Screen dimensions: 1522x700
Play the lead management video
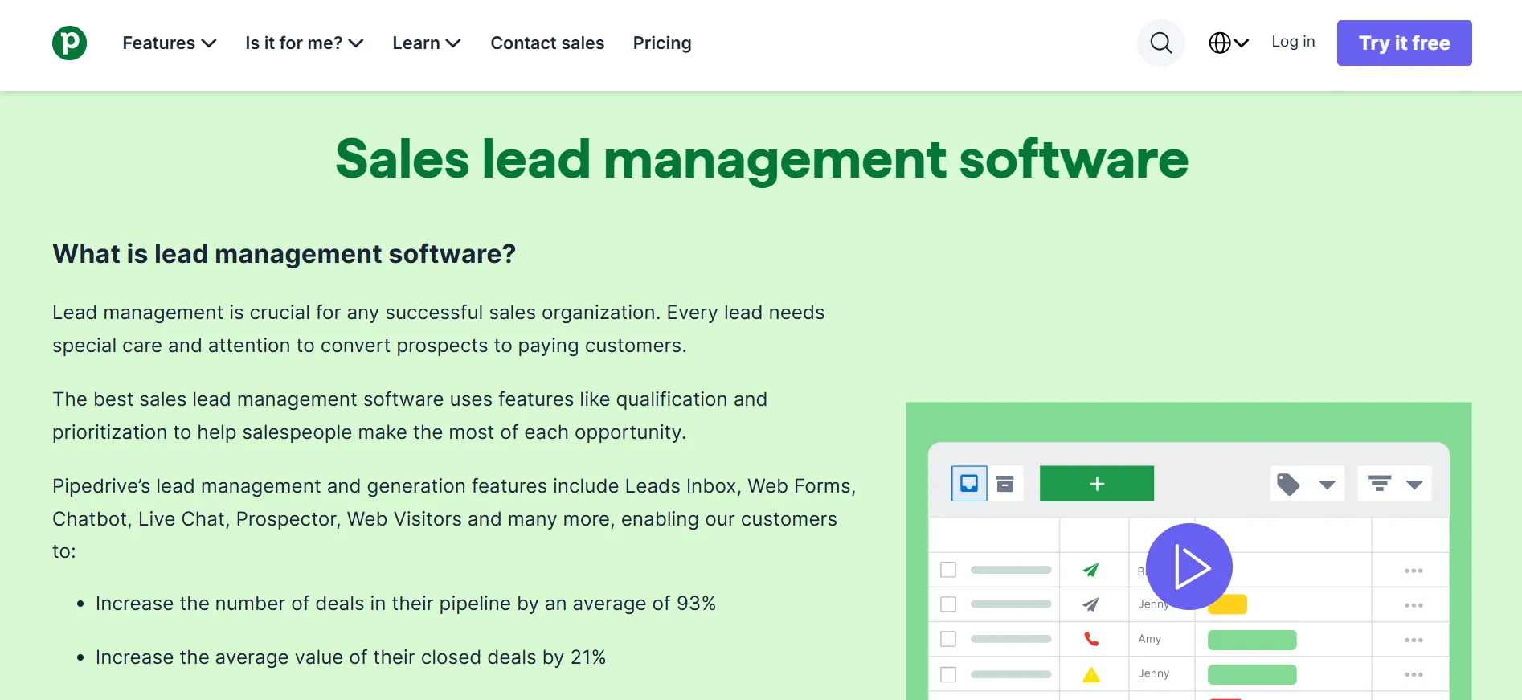[1189, 567]
